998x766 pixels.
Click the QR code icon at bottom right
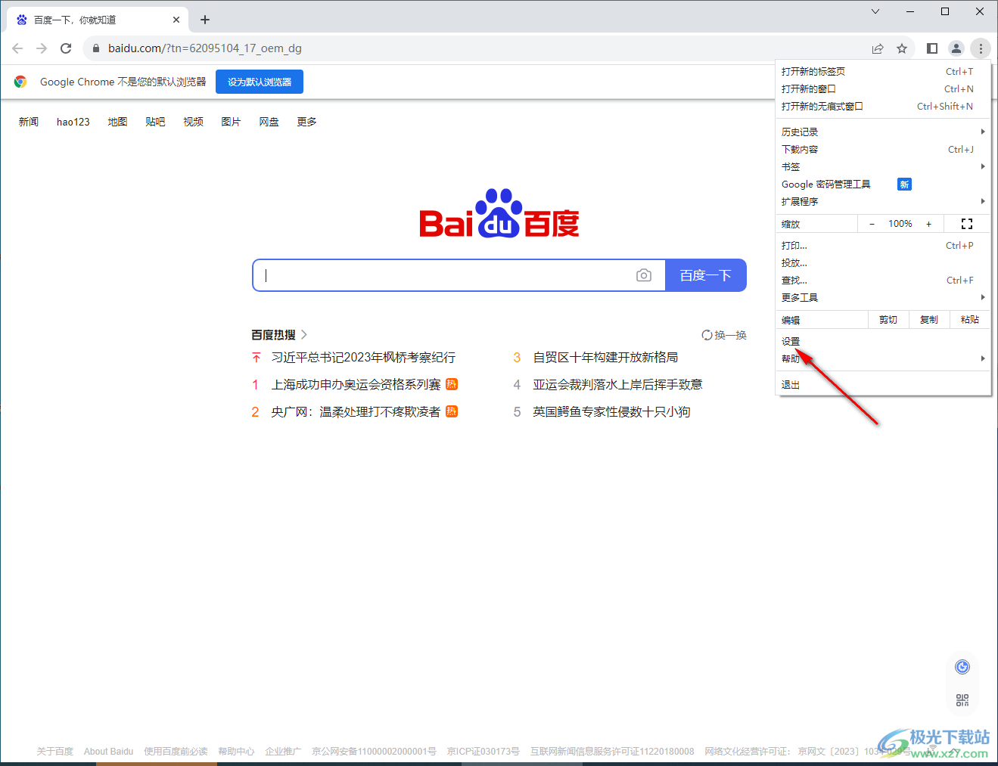point(962,700)
